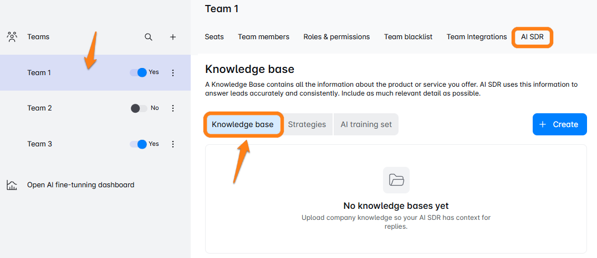The height and width of the screenshot is (258, 597).
Task: Disable the Team 3 switch
Action: pyautogui.click(x=138, y=144)
